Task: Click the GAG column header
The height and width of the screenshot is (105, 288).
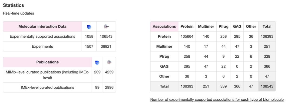Action: tap(237, 27)
